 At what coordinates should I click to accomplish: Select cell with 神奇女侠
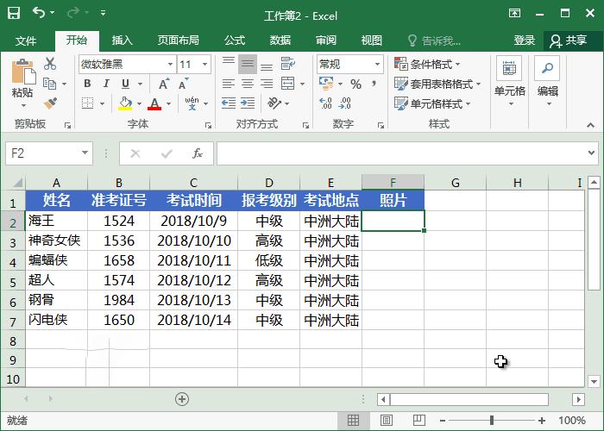pos(57,240)
